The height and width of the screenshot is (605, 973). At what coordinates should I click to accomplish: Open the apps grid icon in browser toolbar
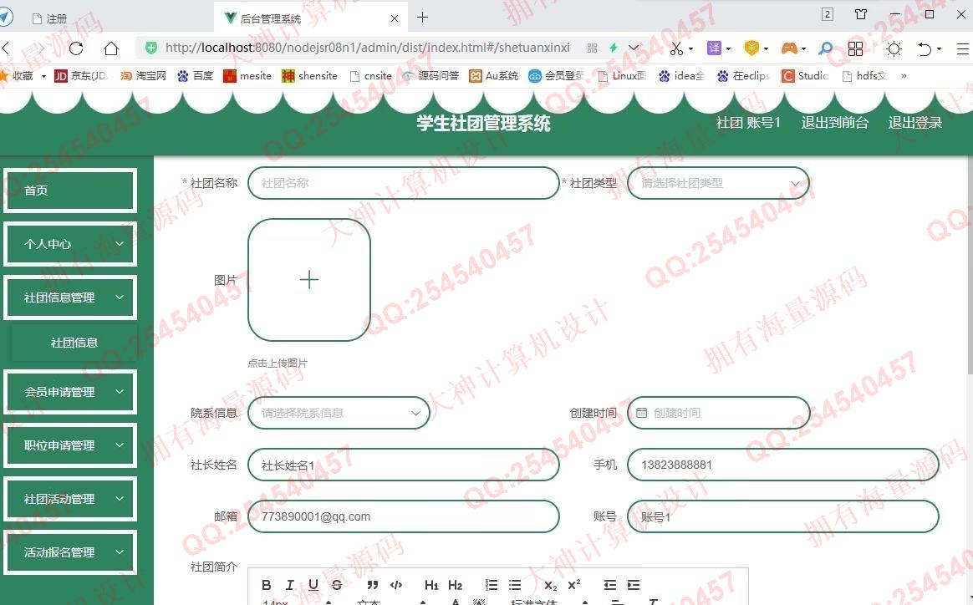click(856, 48)
